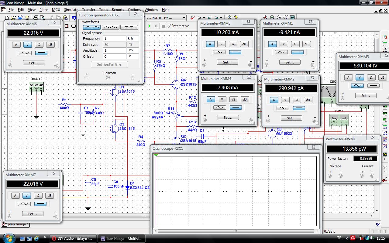The image size is (389, 243).
Task: Open the Amplitude unit Vp dropdown
Action: pyautogui.click(x=133, y=50)
